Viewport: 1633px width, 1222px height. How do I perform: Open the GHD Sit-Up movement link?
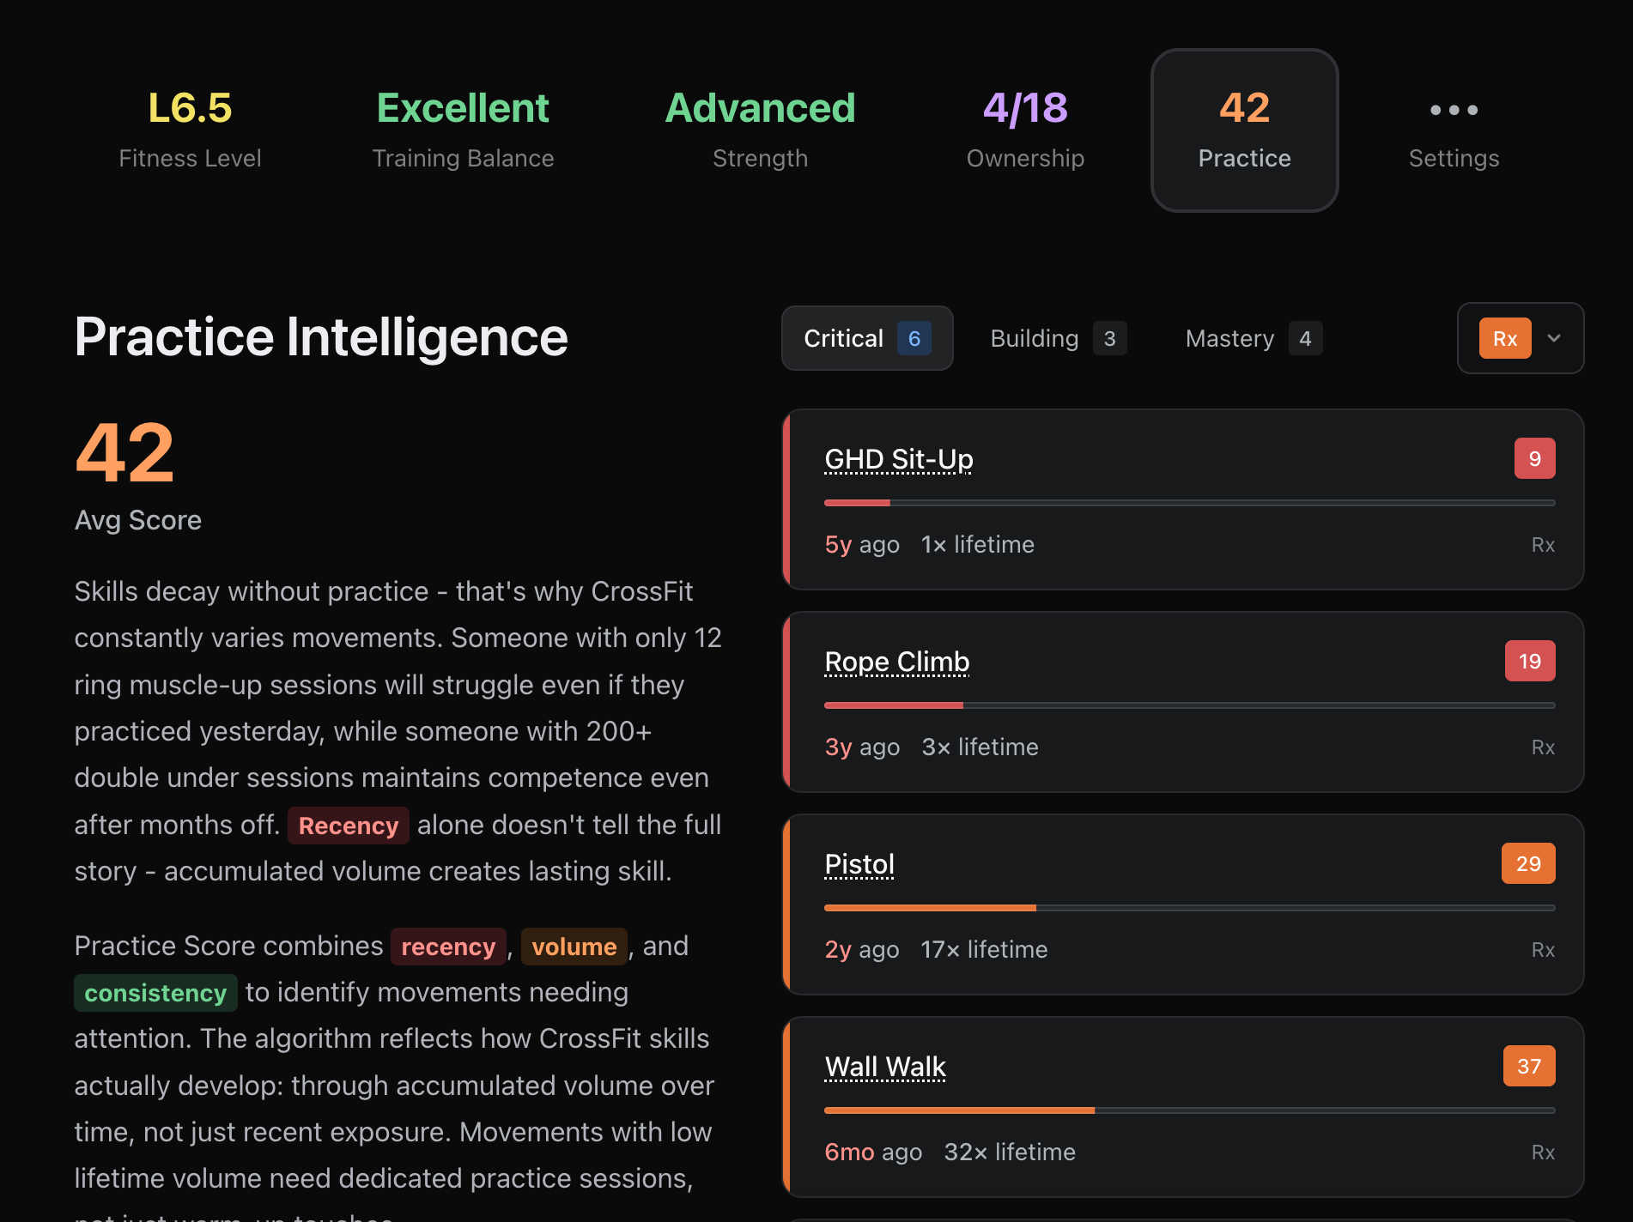point(899,459)
